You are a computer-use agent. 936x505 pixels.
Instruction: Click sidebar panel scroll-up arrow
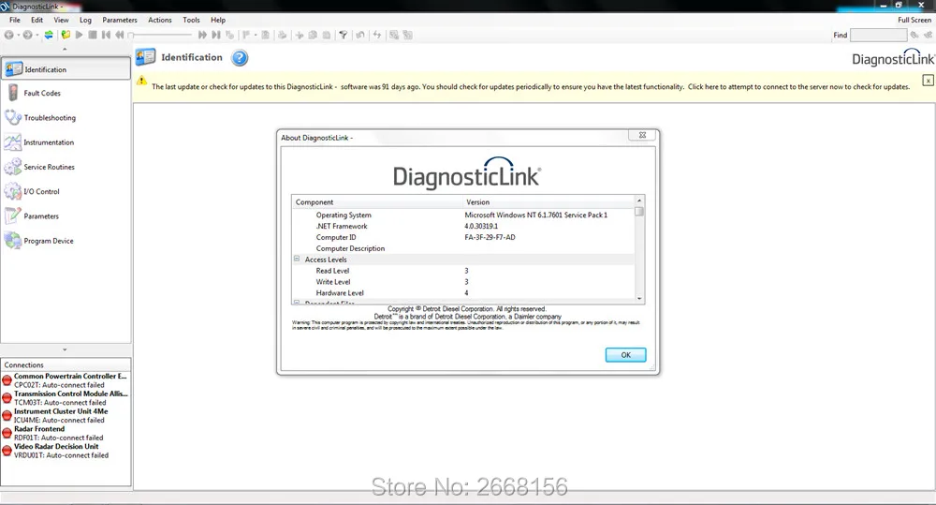pos(66,50)
